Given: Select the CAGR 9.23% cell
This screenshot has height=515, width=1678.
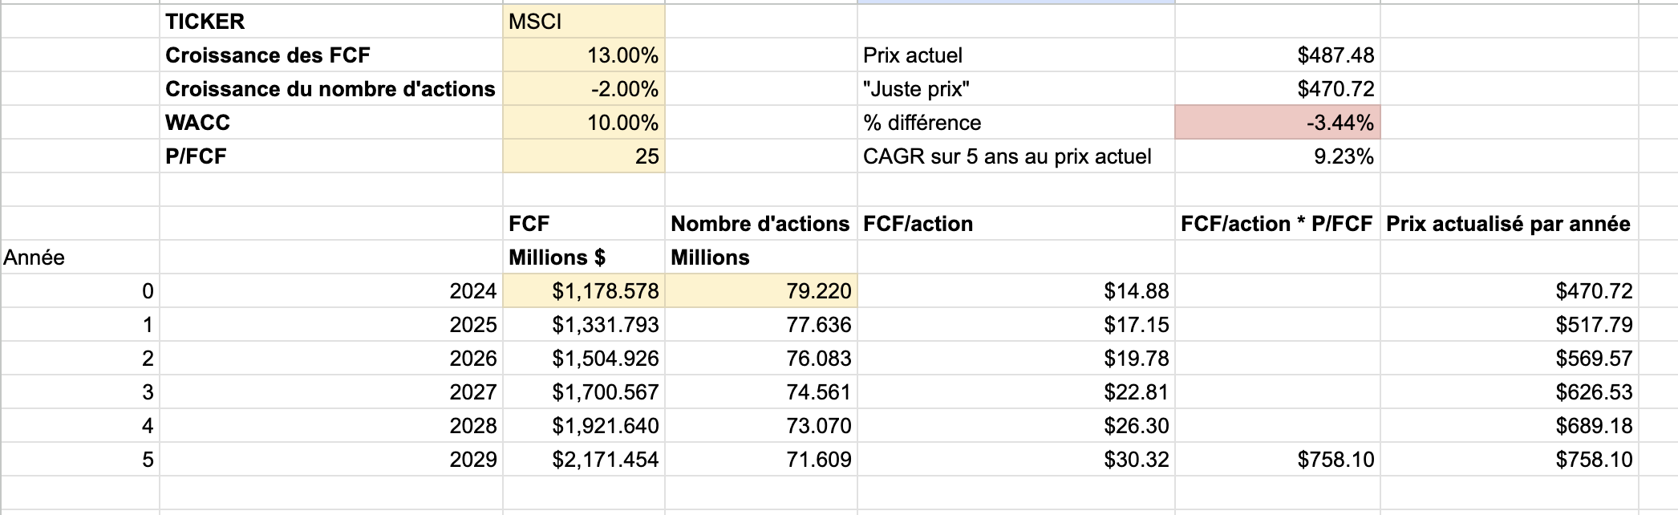Looking at the screenshot, I should [1278, 156].
